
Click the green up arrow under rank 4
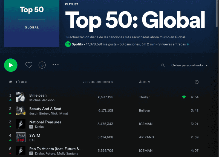[x=10, y=140]
